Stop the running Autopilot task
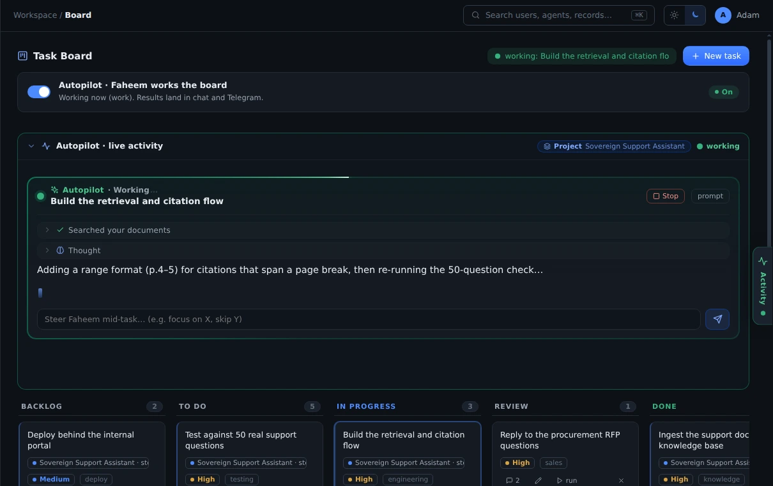The height and width of the screenshot is (486, 773). [x=666, y=196]
